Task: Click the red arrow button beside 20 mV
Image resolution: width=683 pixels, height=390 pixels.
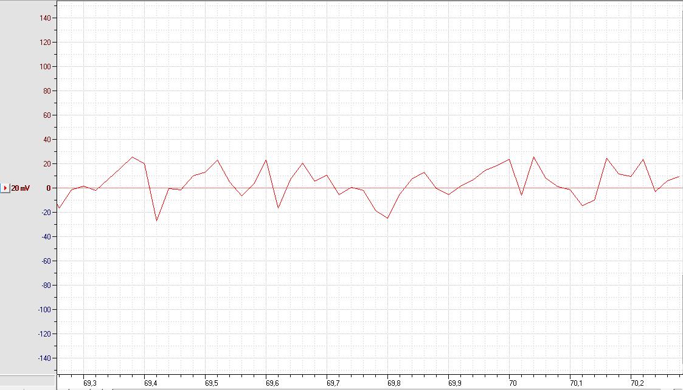Action: (x=5, y=188)
